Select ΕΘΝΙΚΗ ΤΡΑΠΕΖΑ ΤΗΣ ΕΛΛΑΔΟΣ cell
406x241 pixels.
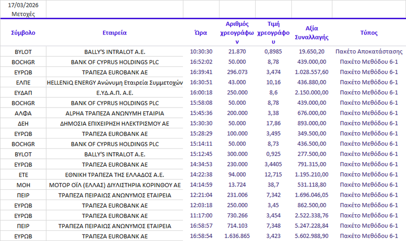[x=115, y=175]
